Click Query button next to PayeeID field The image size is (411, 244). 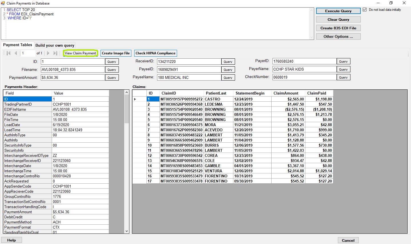pyautogui.click(x=228, y=69)
